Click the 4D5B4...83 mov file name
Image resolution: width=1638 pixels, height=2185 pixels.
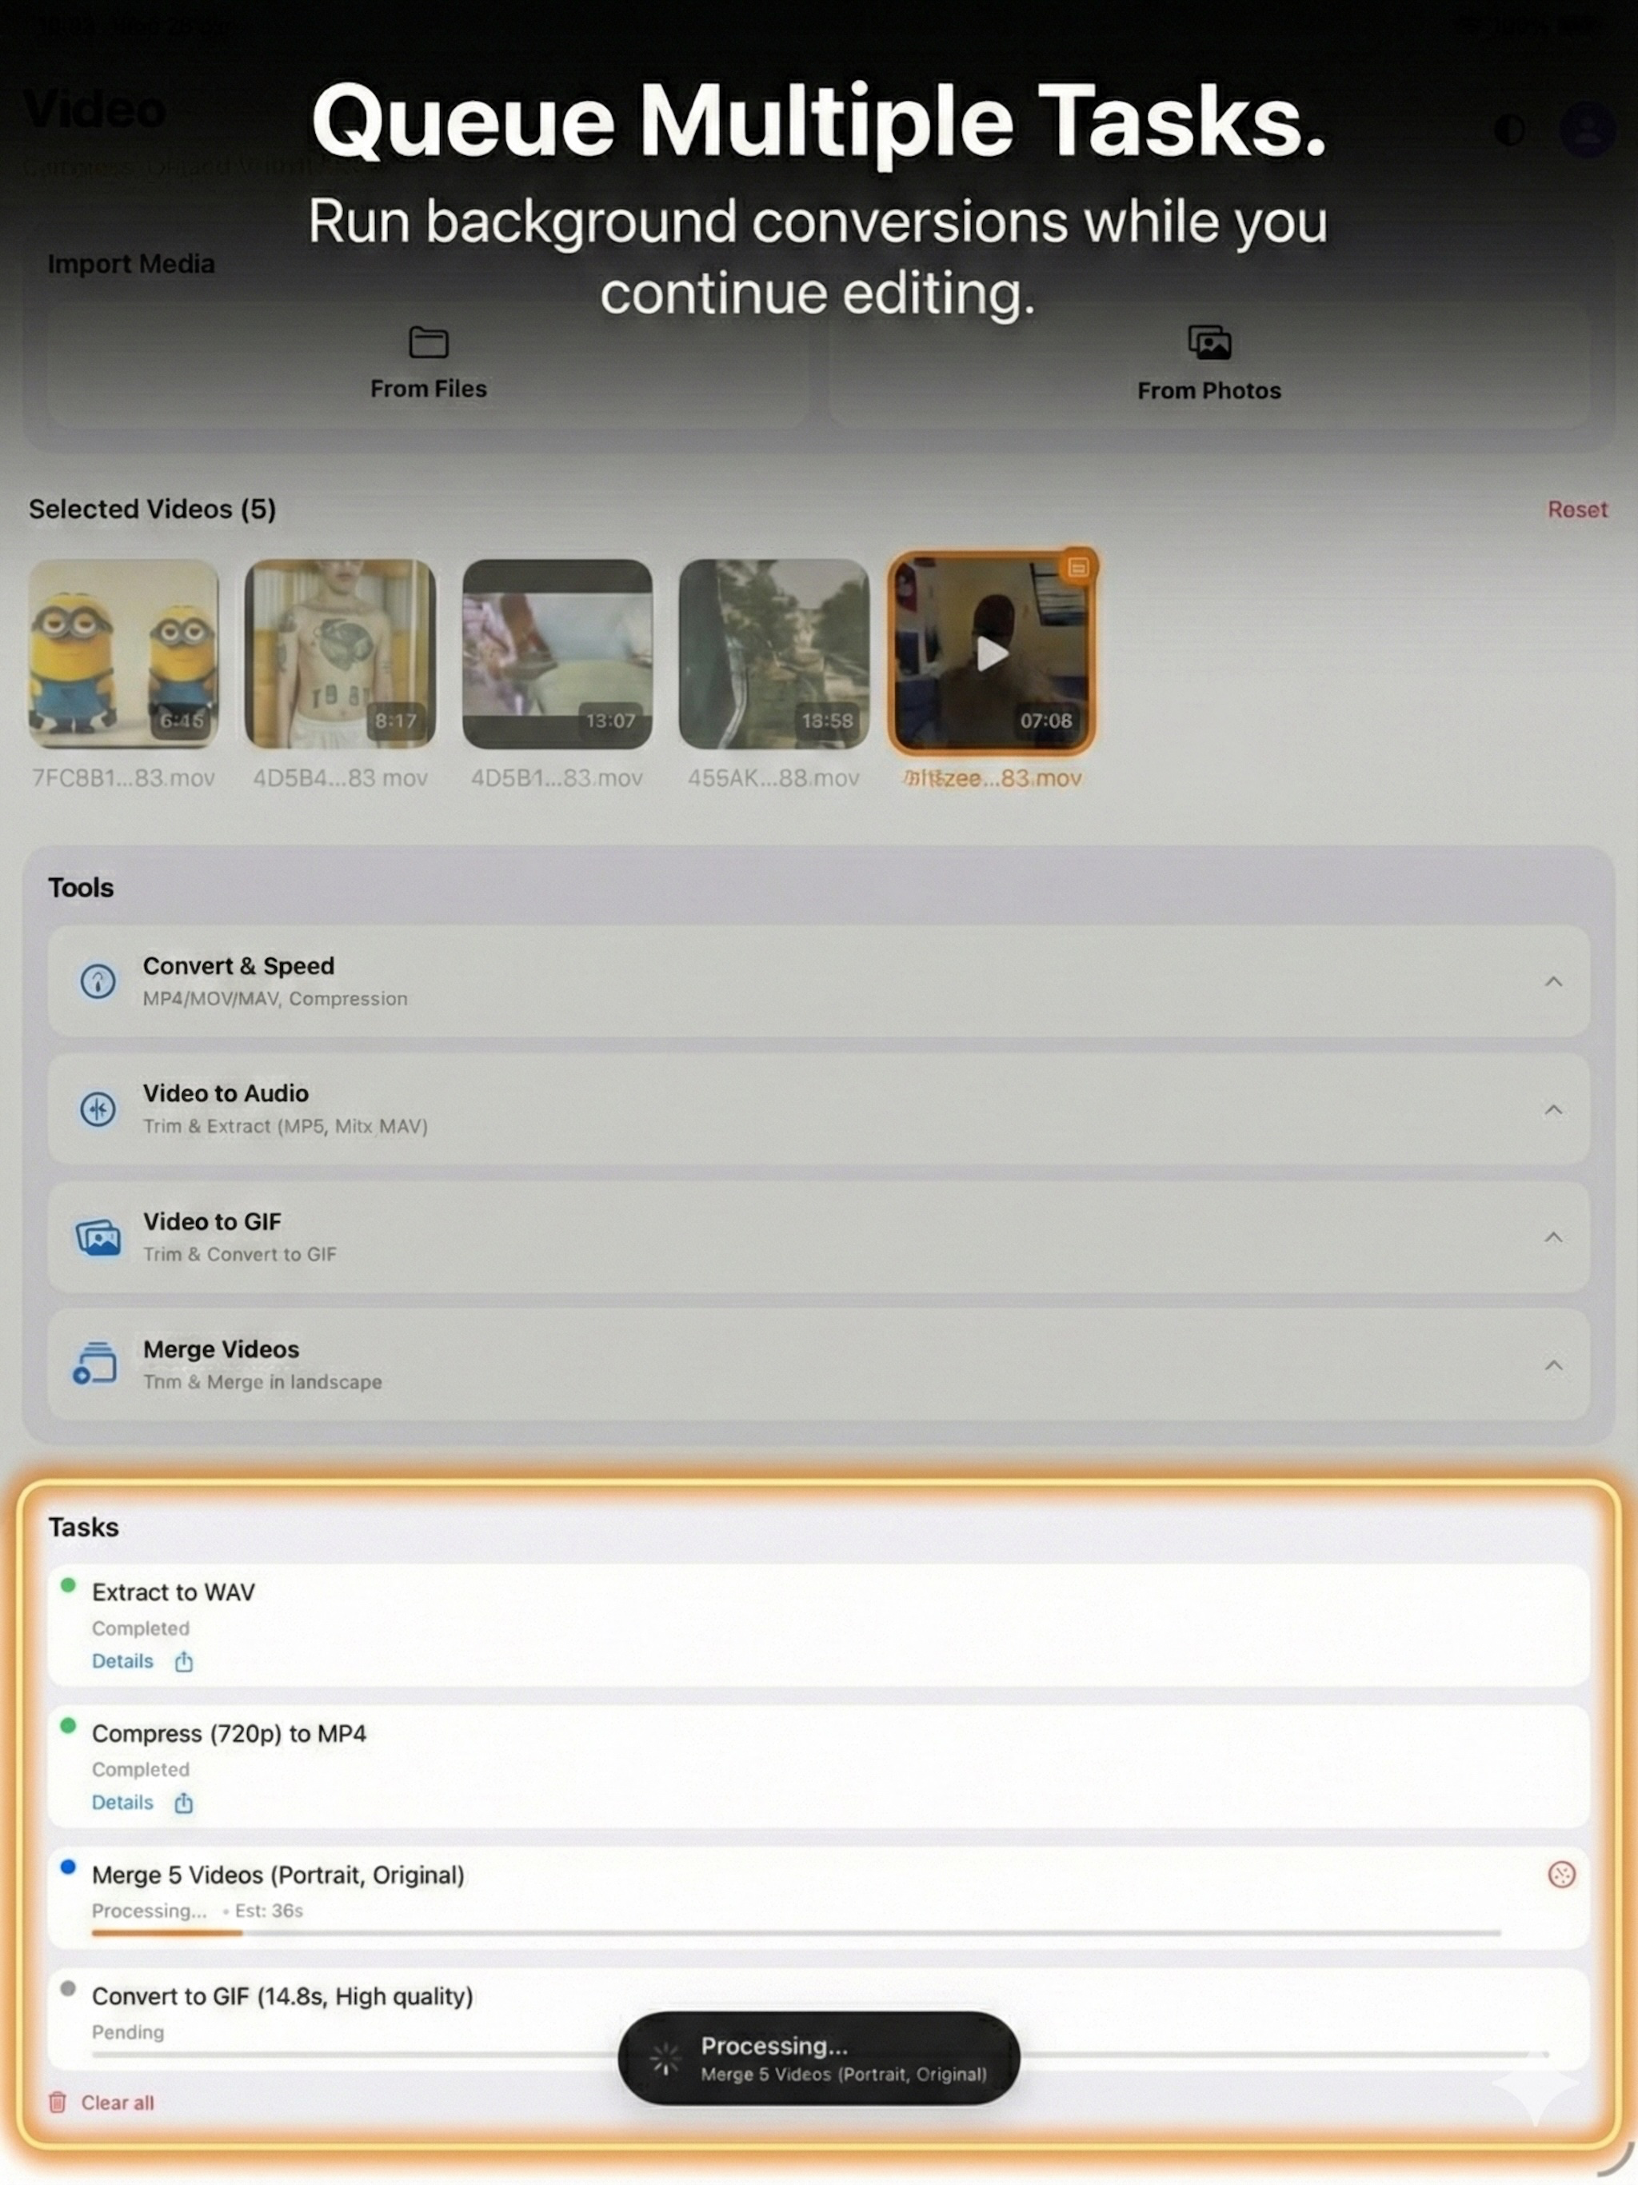[340, 778]
